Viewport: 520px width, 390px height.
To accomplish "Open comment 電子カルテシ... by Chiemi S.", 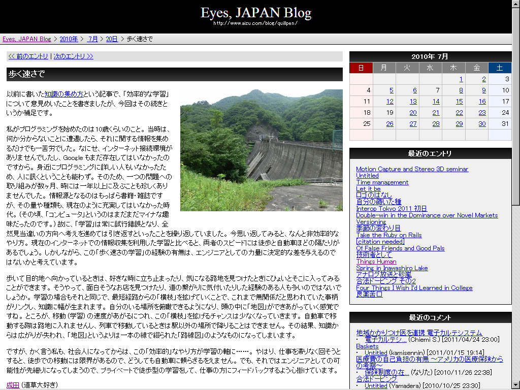I will (386, 340).
